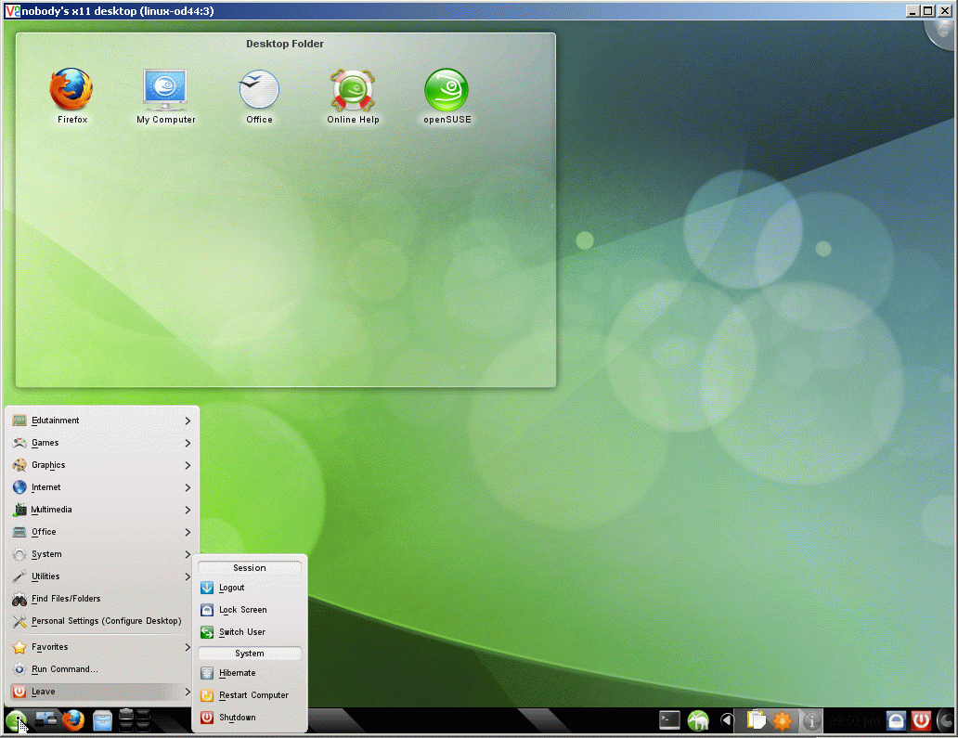Expand the Games submenu arrow
Image resolution: width=958 pixels, height=738 pixels.
pos(188,443)
